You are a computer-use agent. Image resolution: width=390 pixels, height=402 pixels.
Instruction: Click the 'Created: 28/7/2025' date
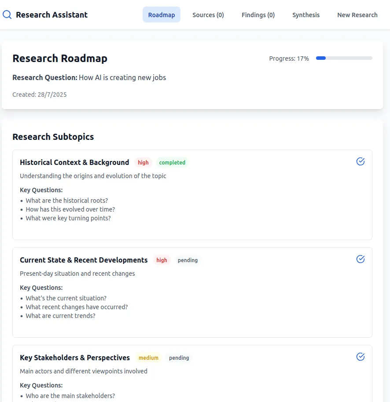tap(40, 95)
